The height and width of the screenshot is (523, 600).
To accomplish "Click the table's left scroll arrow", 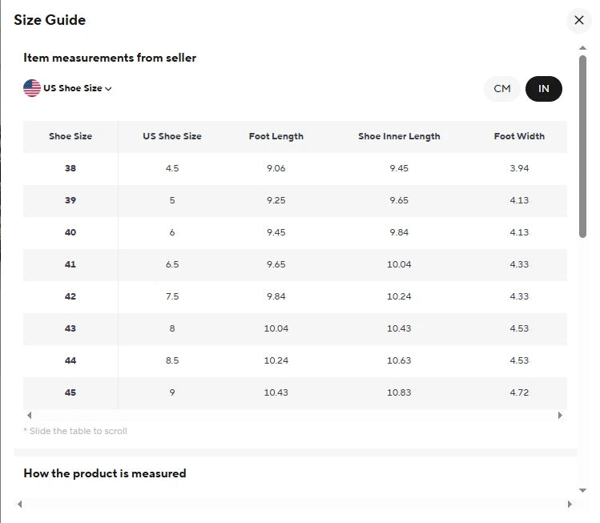I will [x=30, y=415].
